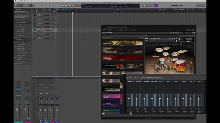Viewport: 220px width, 123px height.
Task: Open the Apple menu
Action: click(16, 1)
